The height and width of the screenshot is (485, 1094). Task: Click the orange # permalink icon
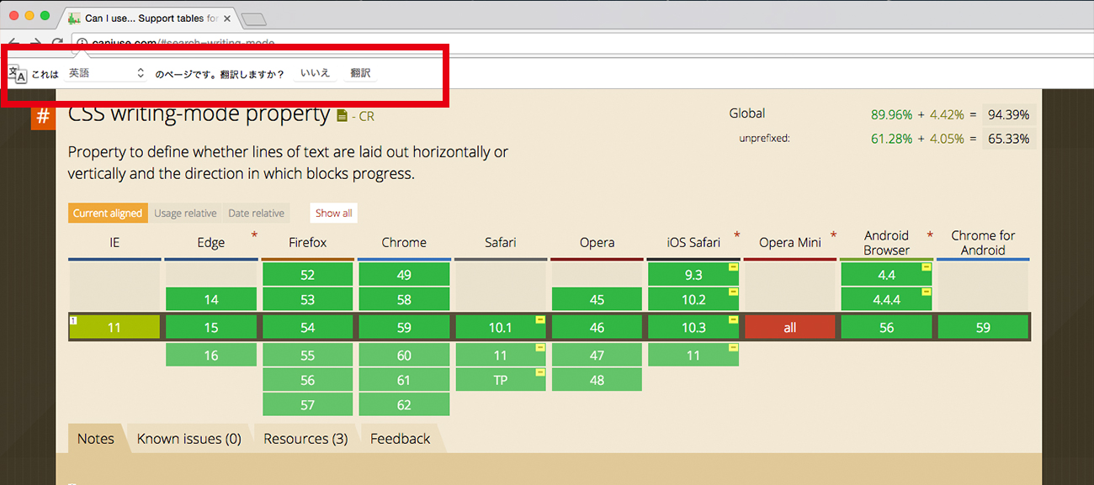coord(43,117)
